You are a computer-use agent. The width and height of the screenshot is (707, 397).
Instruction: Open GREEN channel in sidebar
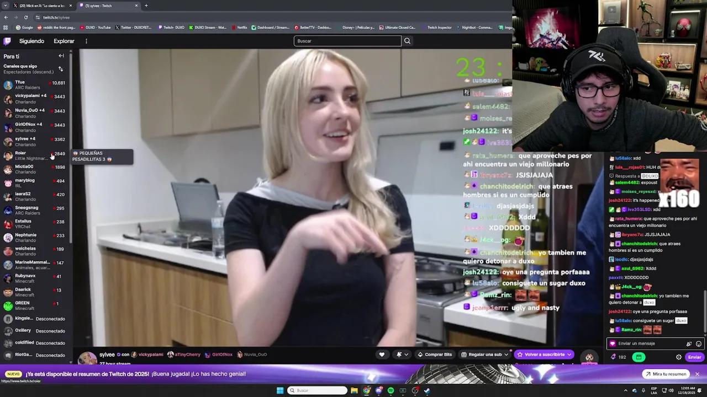[x=34, y=305]
